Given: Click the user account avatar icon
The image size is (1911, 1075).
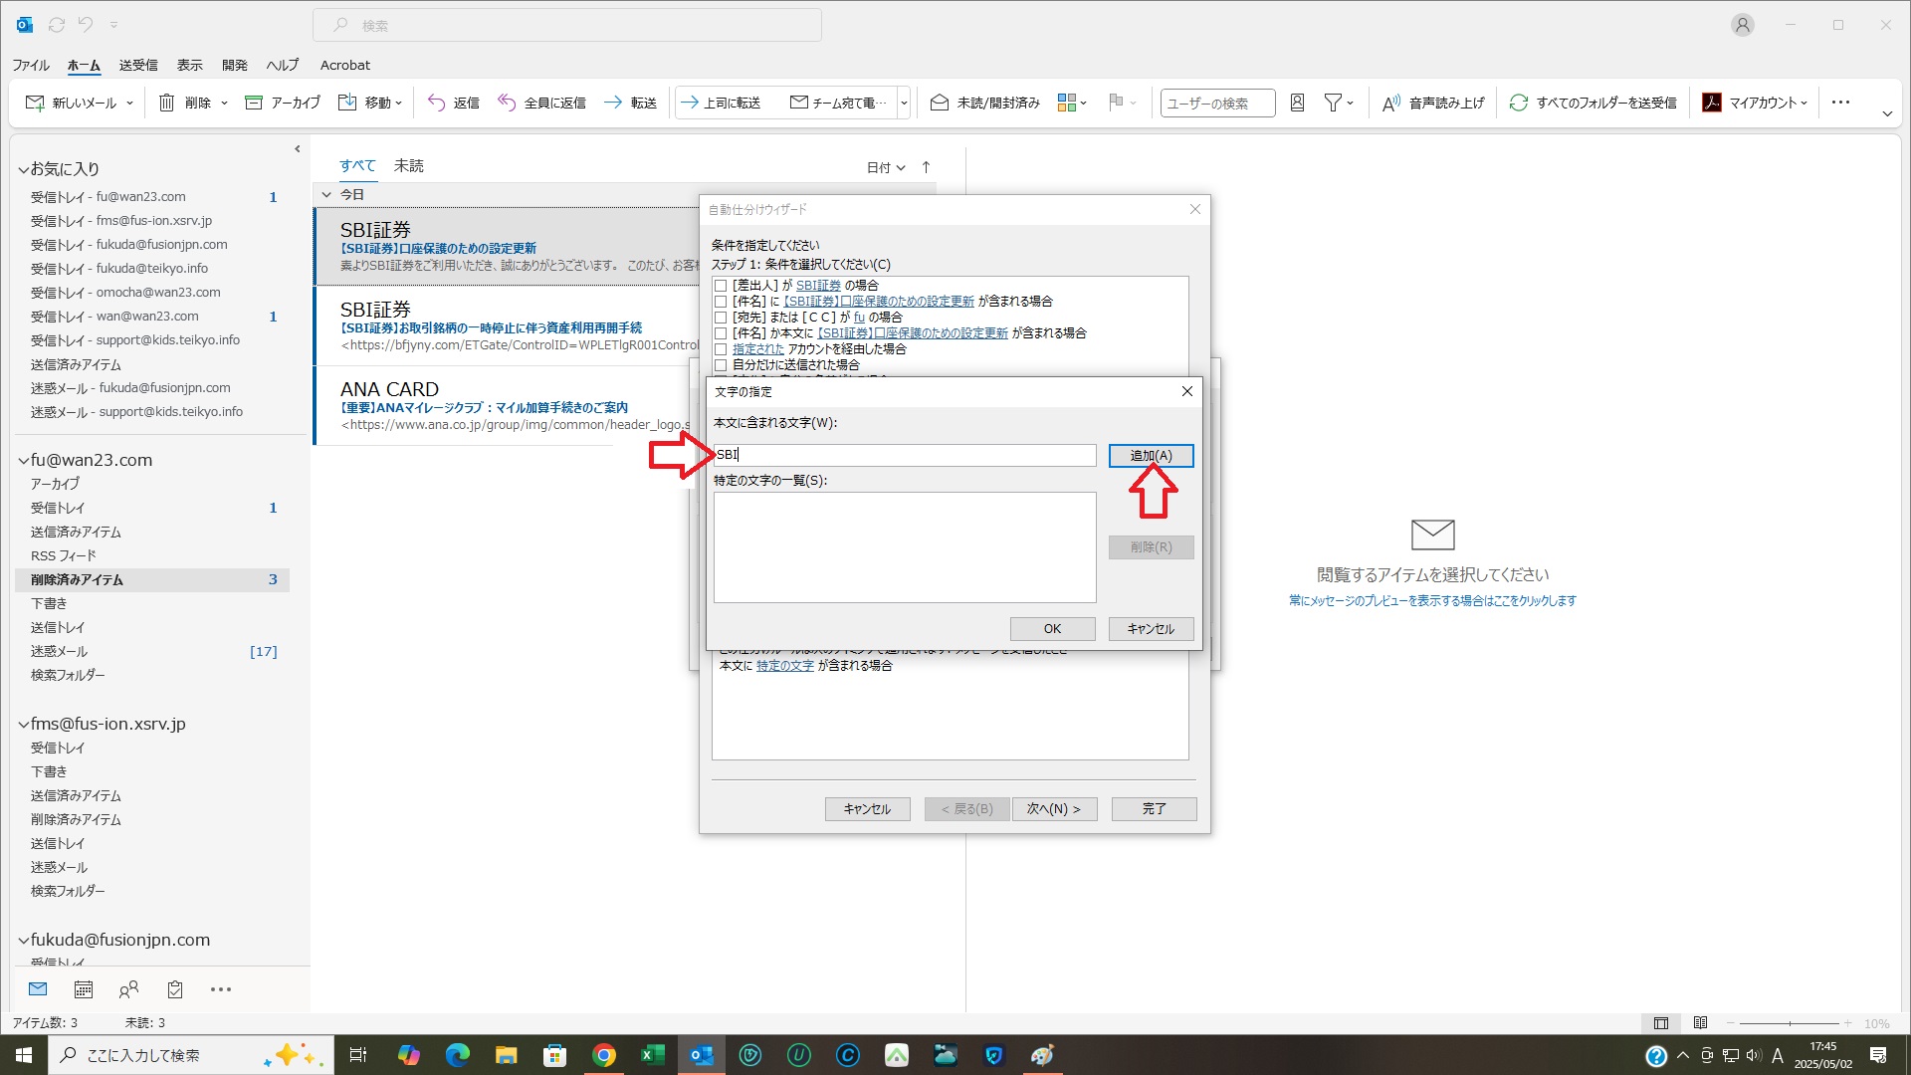Looking at the screenshot, I should click(x=1742, y=25).
